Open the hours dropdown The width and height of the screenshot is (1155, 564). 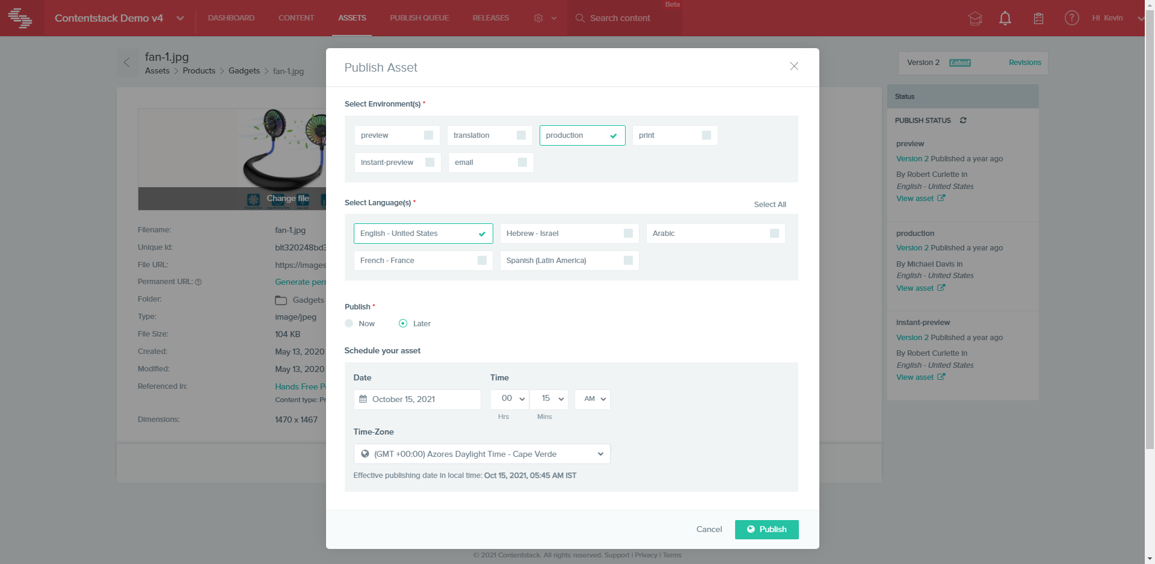click(510, 399)
